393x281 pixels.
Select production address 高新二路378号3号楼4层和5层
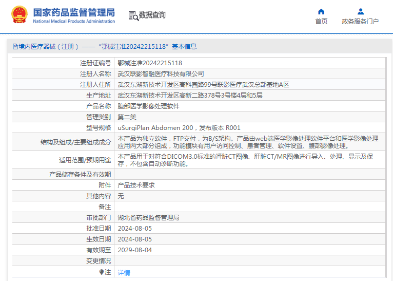coord(190,96)
